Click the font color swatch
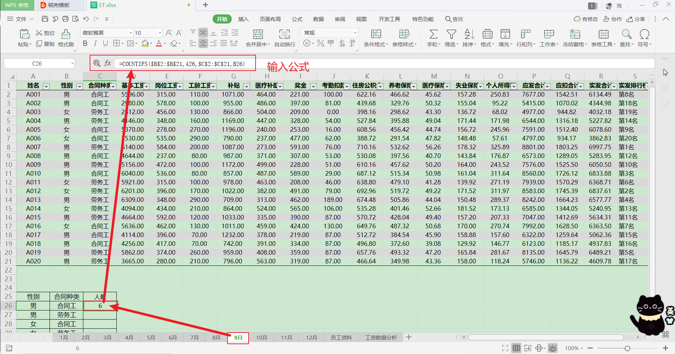 coord(159,43)
